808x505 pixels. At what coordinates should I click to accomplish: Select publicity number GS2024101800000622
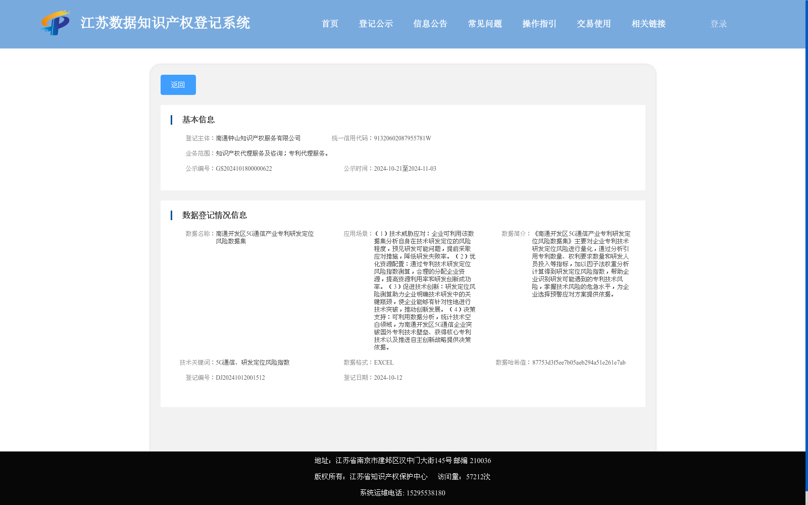coord(244,169)
